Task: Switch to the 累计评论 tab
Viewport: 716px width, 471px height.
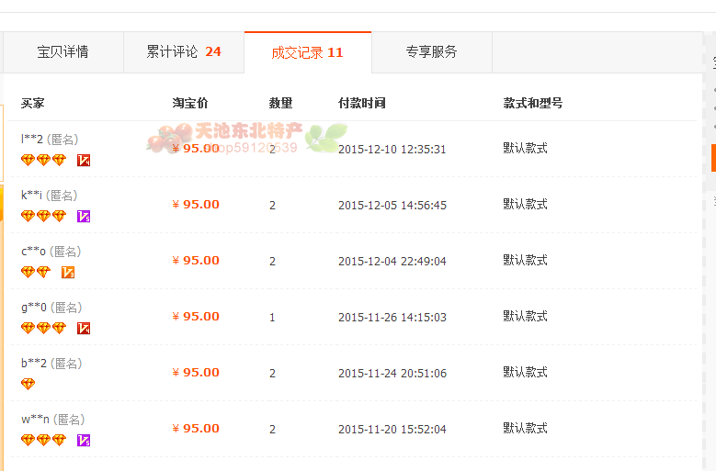Action: tap(184, 52)
